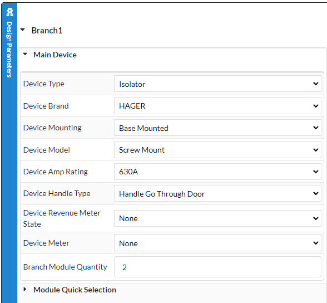Click the chevron arrow of Device Meter dropdown
Viewport: 327px width, 303px height.
pos(316,243)
